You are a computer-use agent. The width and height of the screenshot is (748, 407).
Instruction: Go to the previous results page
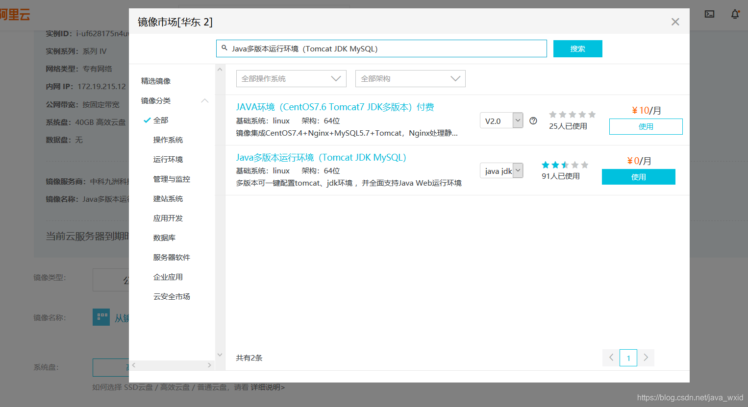(611, 358)
